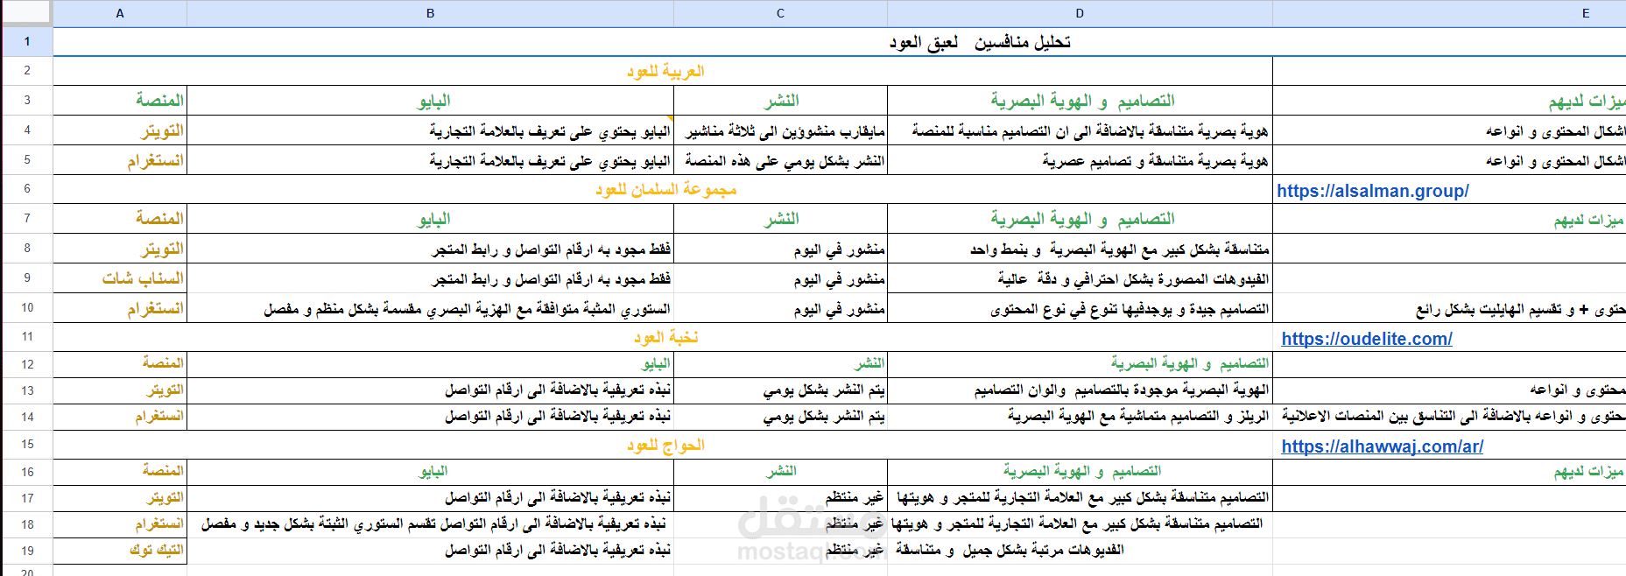The height and width of the screenshot is (576, 1626).
Task: Click 'النشر' header in row 3
Action: coord(781,101)
